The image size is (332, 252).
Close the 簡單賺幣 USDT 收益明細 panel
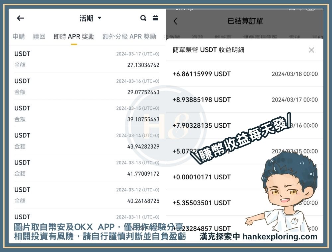(311, 50)
